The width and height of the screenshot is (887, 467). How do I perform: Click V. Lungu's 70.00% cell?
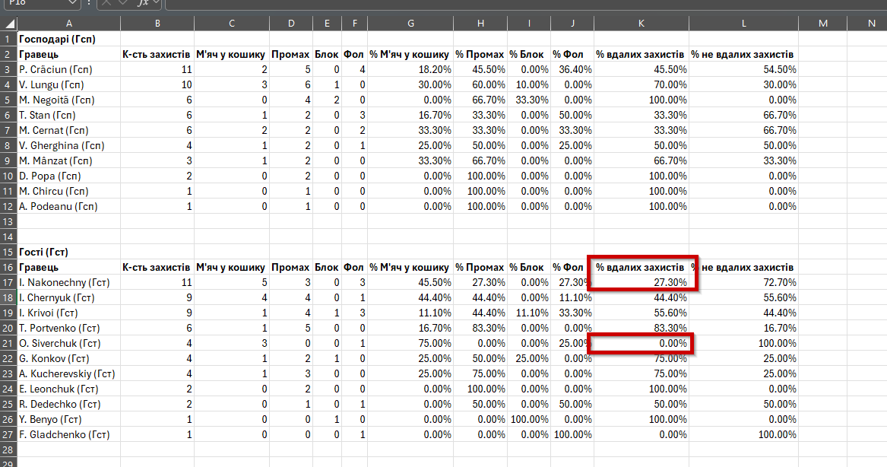pyautogui.click(x=641, y=85)
